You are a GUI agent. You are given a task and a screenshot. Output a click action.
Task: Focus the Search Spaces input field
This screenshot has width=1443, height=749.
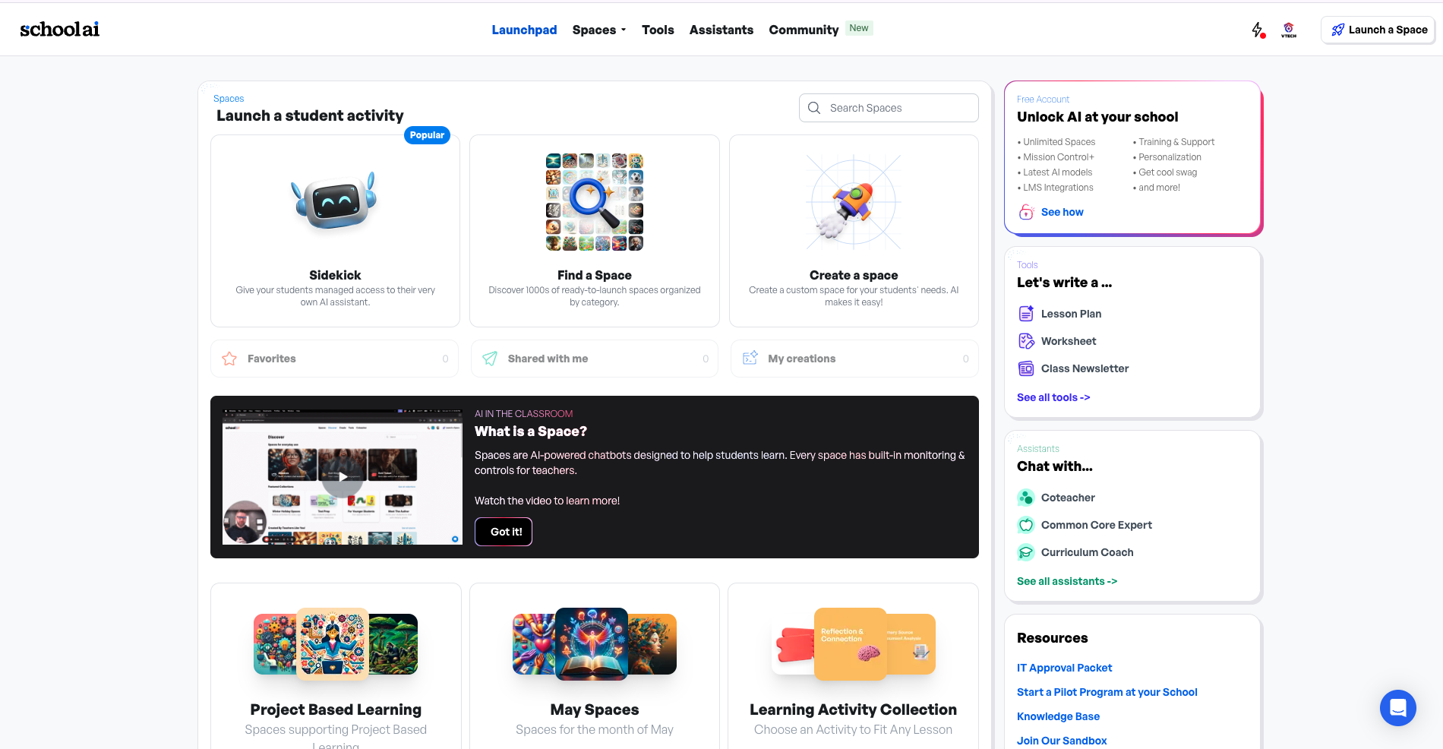click(x=889, y=108)
